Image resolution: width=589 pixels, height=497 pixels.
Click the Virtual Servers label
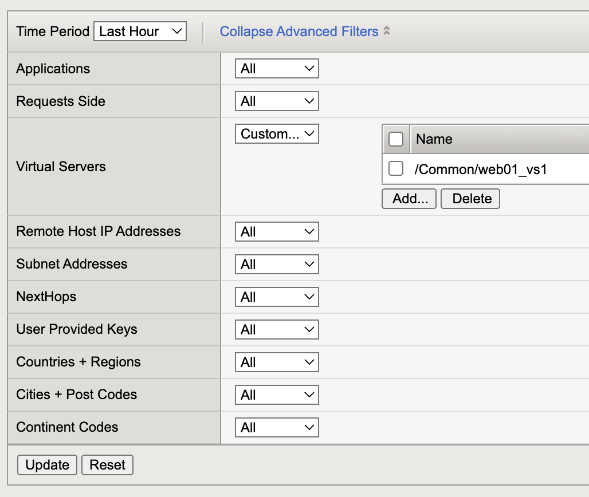click(x=61, y=166)
